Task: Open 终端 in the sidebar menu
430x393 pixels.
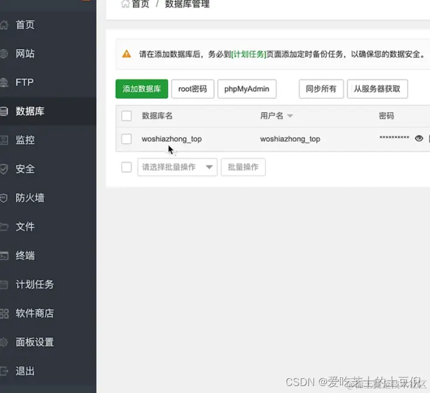Action: tap(25, 256)
